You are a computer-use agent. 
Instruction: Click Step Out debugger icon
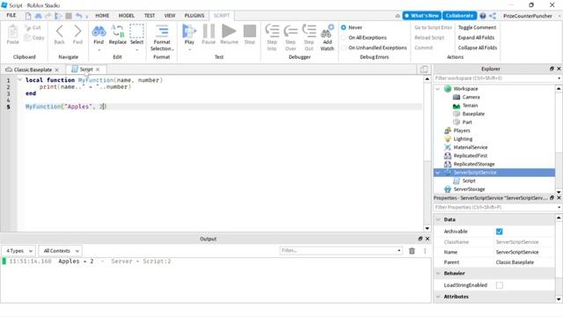pyautogui.click(x=309, y=32)
